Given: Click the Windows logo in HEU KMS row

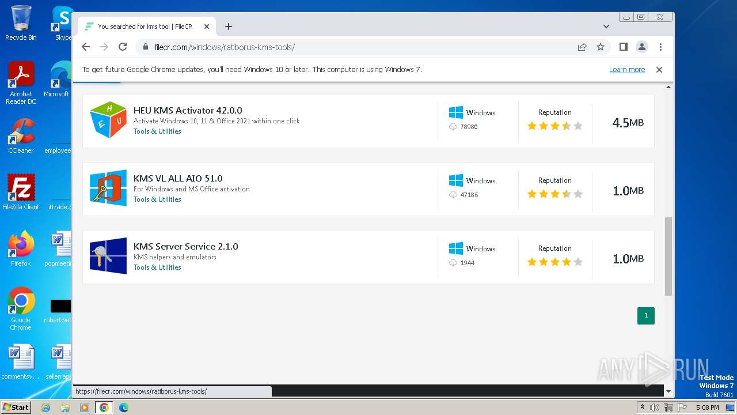Looking at the screenshot, I should (456, 112).
